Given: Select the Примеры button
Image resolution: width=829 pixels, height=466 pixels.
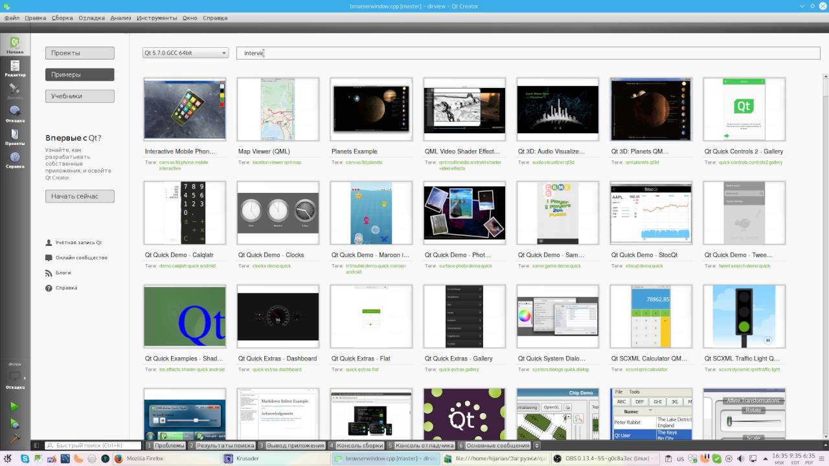Looking at the screenshot, I should click(x=80, y=74).
